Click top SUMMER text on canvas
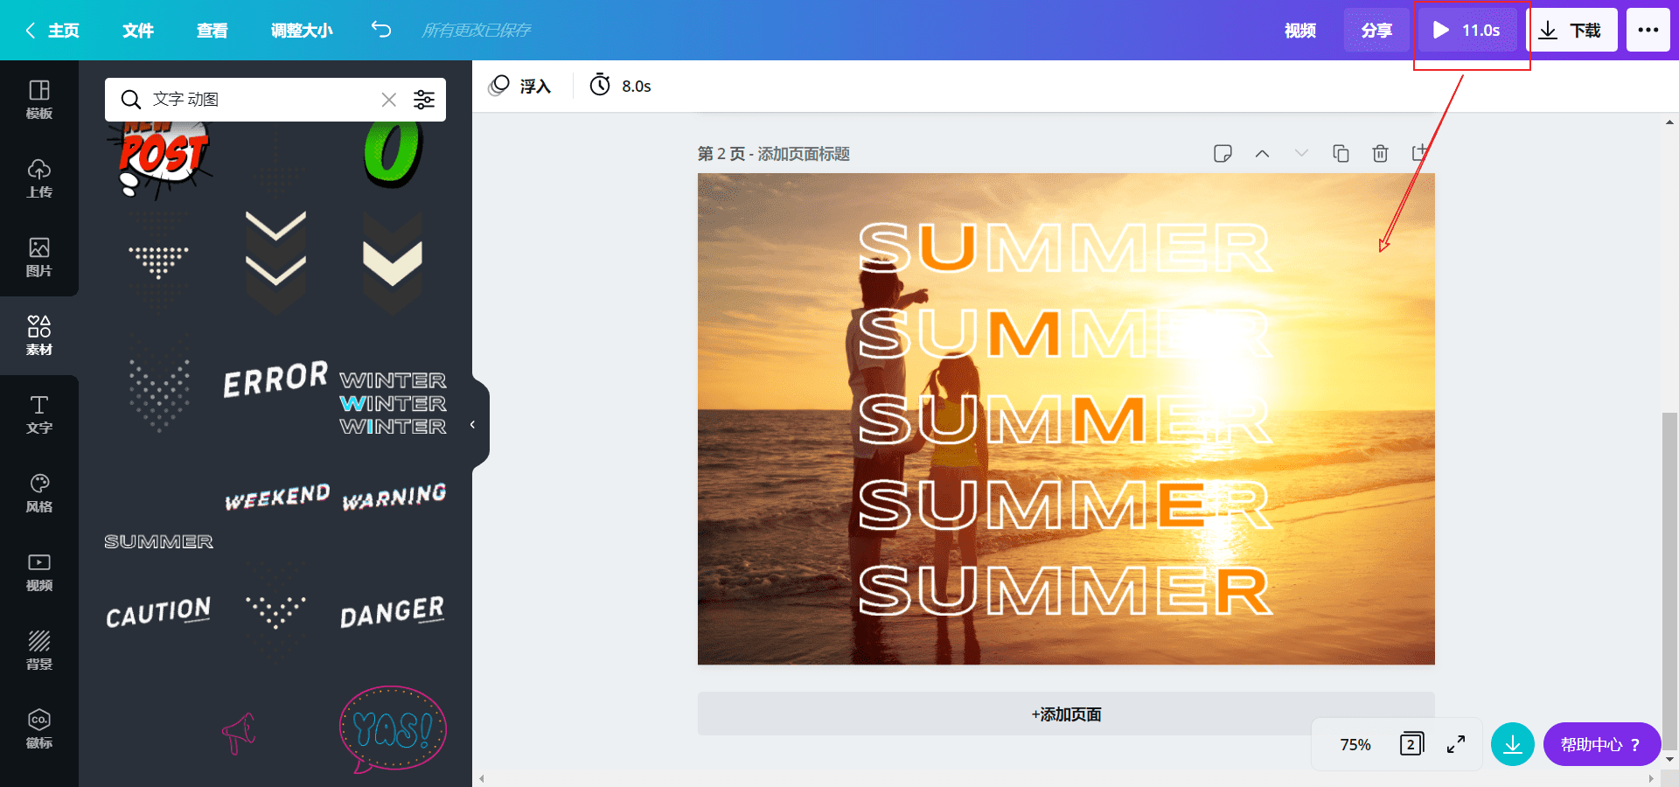The image size is (1679, 787). pyautogui.click(x=1065, y=248)
